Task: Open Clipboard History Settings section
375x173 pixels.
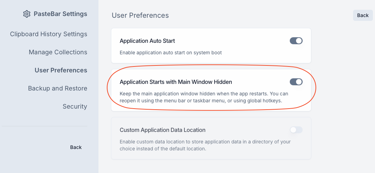Action: pyautogui.click(x=48, y=34)
